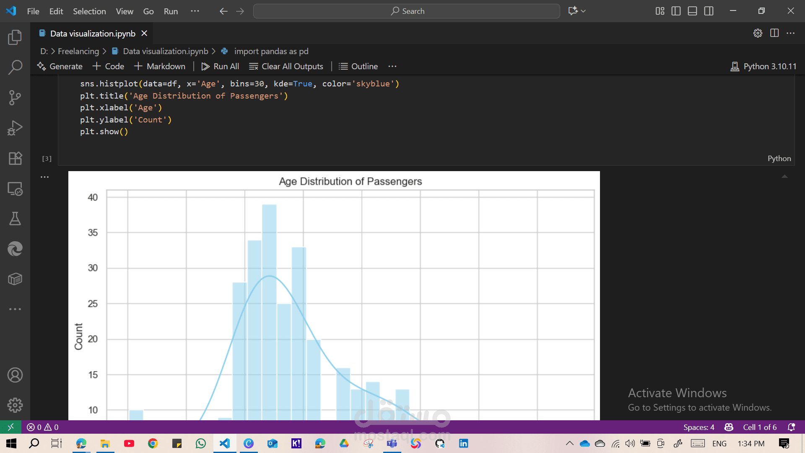Toggle the secondary side bar layout

(x=709, y=11)
